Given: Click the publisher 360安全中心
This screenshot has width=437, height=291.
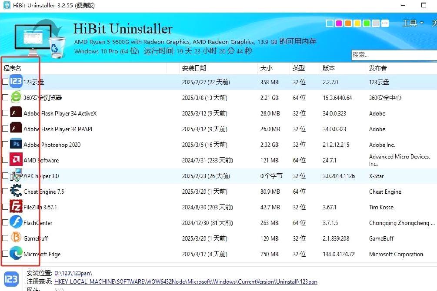Looking at the screenshot, I should point(385,98).
